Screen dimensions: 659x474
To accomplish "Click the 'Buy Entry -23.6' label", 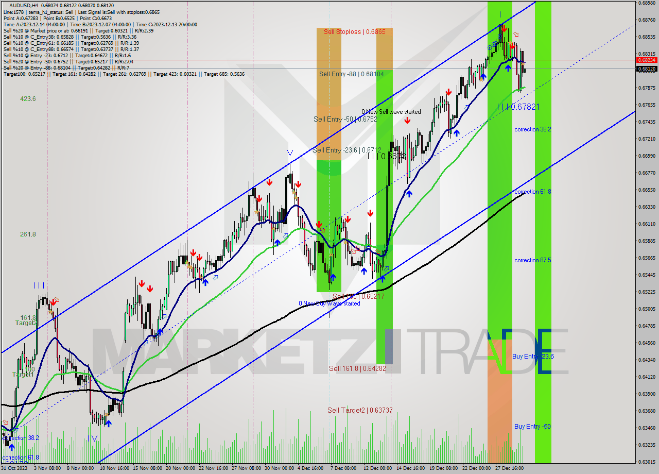I will (x=533, y=356).
